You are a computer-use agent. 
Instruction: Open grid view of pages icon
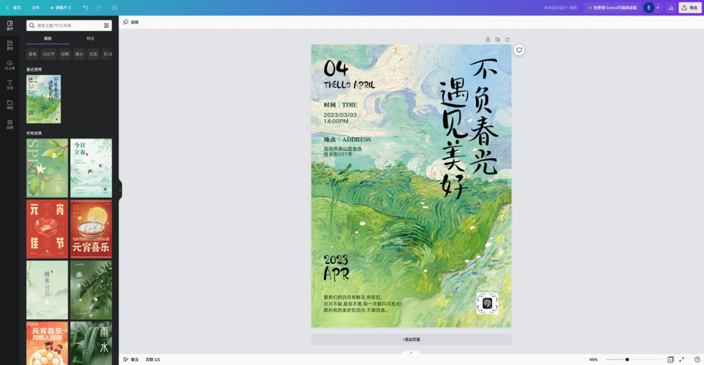click(x=670, y=359)
